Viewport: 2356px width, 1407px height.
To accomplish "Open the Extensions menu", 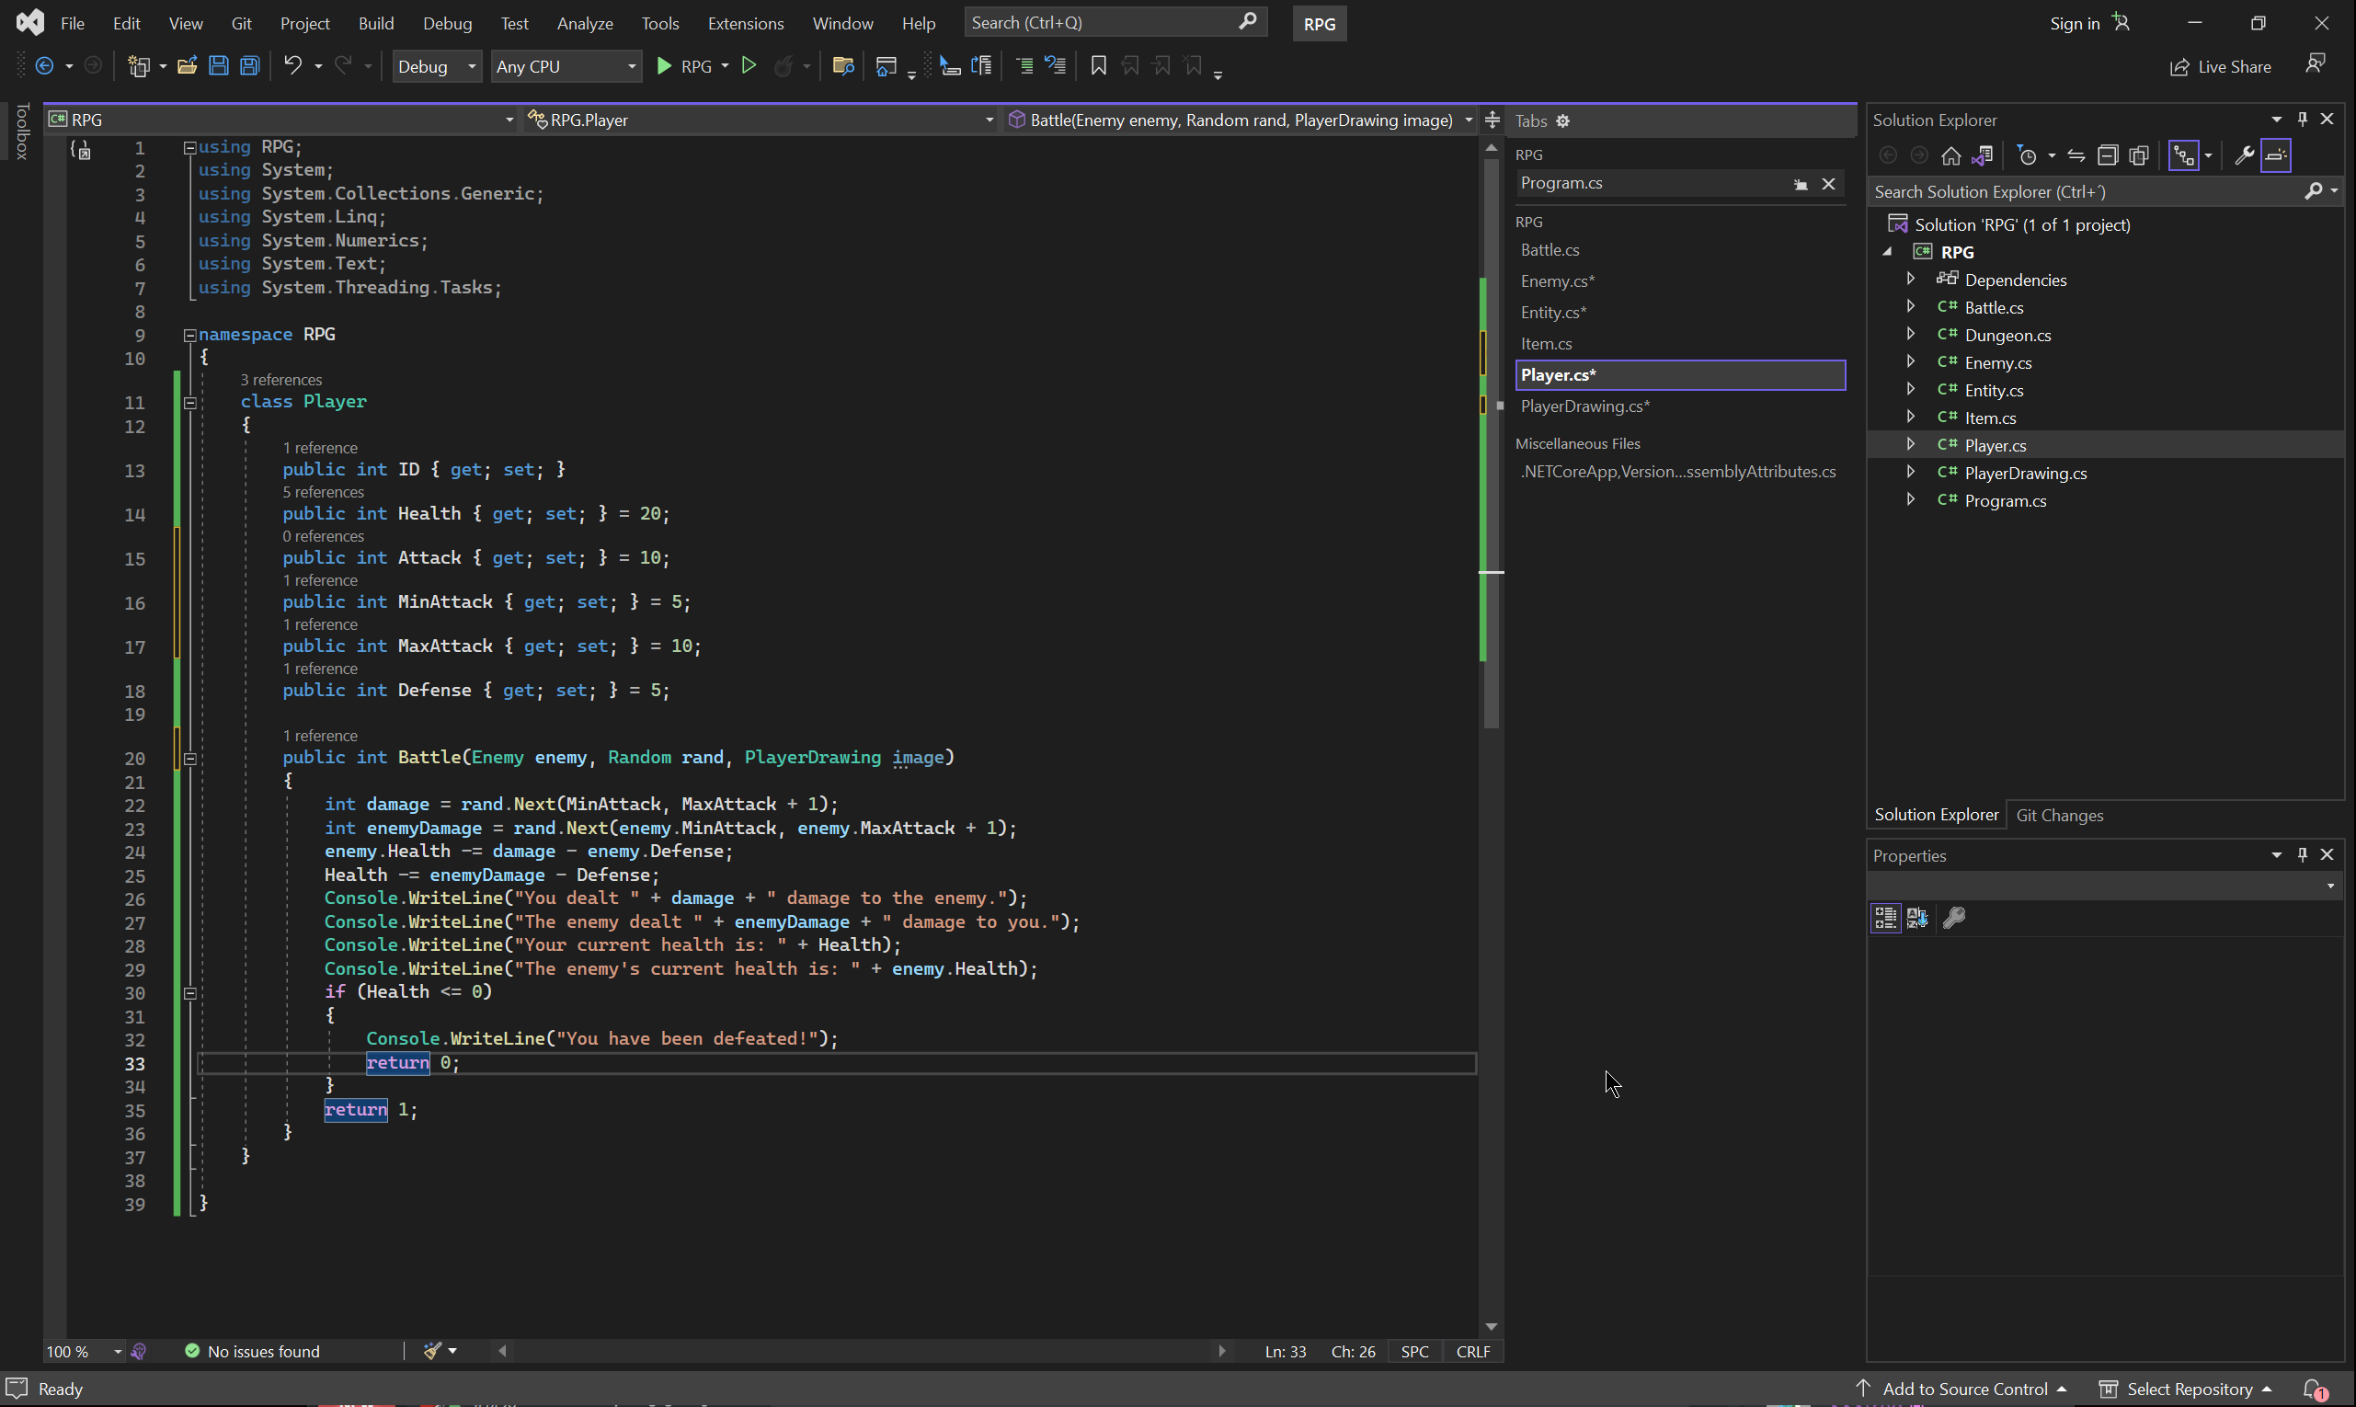I will point(745,24).
